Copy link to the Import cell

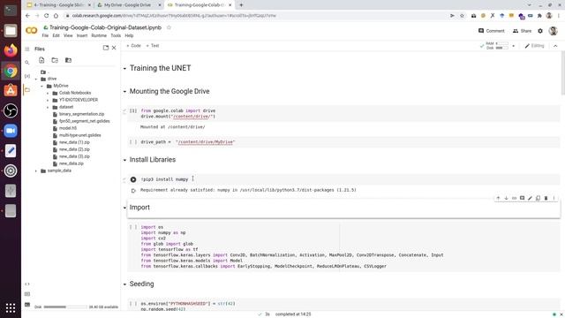[x=514, y=198]
